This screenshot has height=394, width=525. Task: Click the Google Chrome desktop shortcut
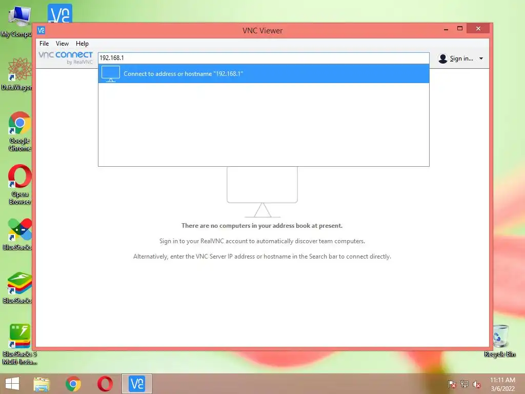(x=19, y=131)
